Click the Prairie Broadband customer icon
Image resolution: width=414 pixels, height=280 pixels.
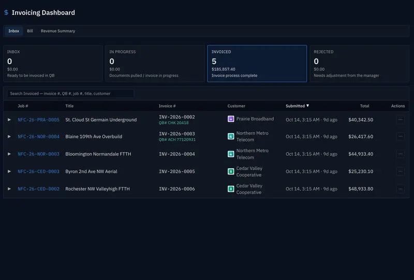(x=231, y=119)
